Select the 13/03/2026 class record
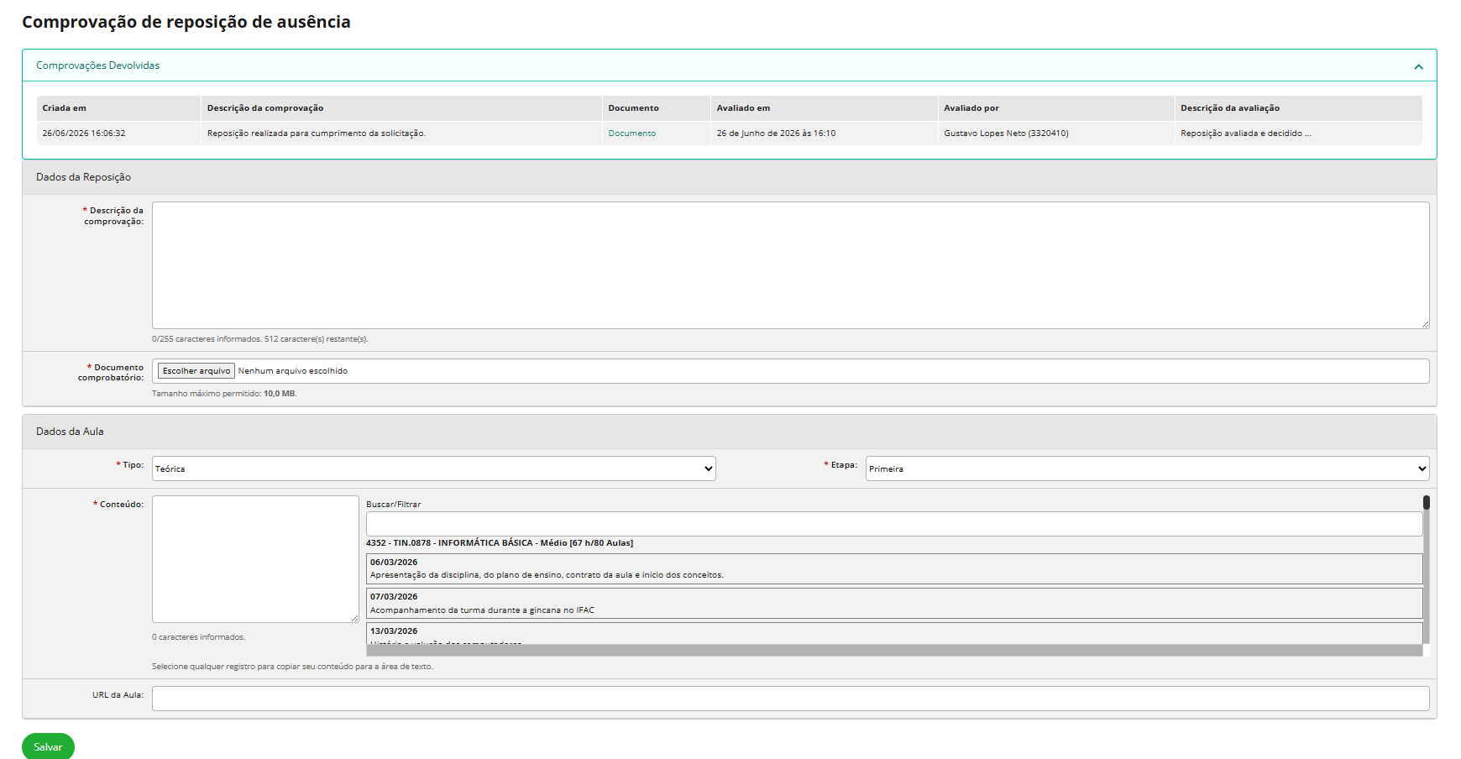The width and height of the screenshot is (1461, 759). (894, 634)
